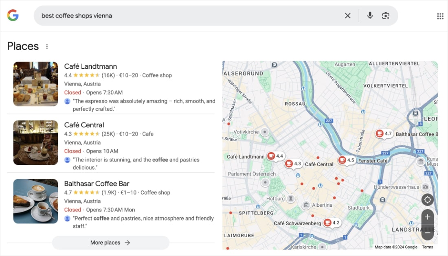This screenshot has height=256, width=448.
Task: Open Google Lens image search
Action: (x=386, y=15)
